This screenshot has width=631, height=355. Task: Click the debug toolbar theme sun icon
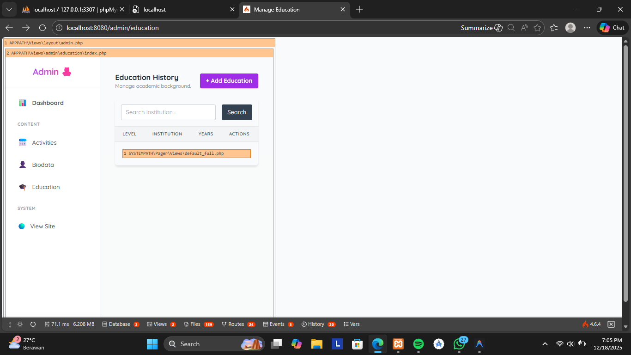click(20, 324)
